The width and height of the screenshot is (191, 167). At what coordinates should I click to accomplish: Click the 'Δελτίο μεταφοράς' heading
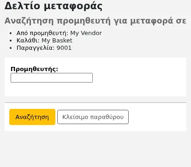tap(54, 6)
